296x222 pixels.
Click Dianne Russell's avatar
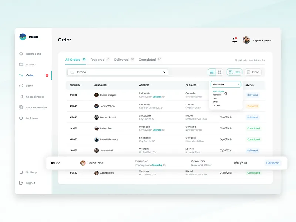(x=97, y=117)
